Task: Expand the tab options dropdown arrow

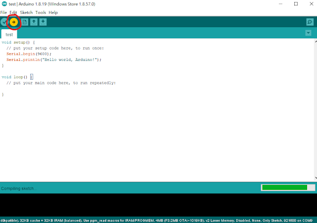Action: pyautogui.click(x=308, y=33)
